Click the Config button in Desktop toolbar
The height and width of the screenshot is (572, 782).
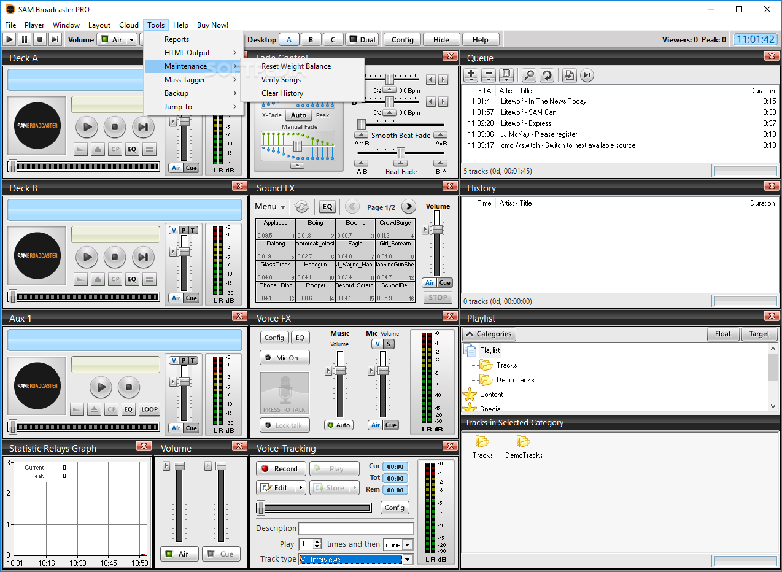pos(403,39)
